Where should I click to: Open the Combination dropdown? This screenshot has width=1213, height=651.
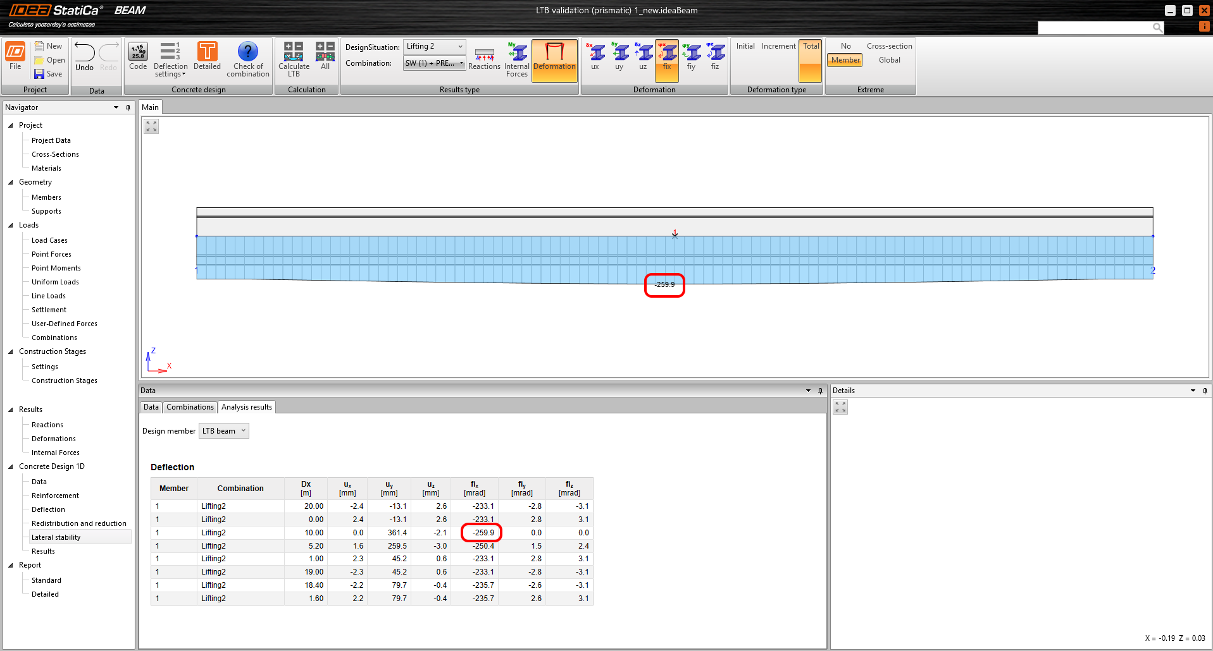click(x=435, y=63)
